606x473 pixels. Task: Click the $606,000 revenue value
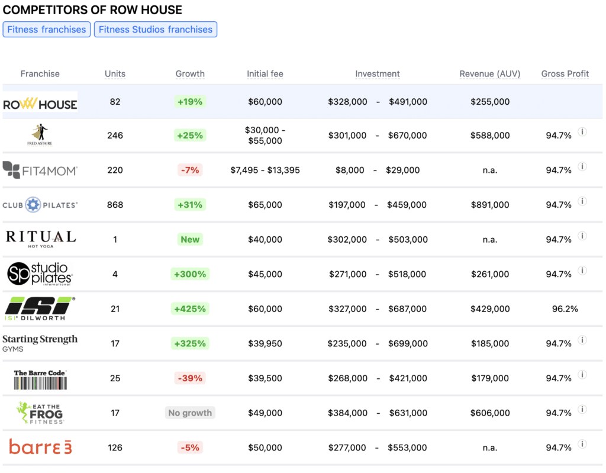click(x=489, y=413)
